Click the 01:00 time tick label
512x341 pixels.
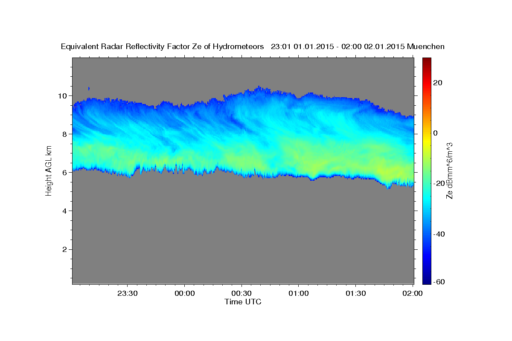(x=299, y=293)
